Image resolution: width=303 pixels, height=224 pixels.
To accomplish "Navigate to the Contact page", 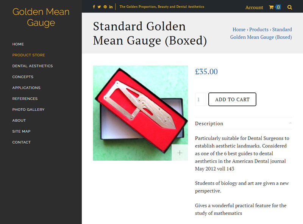I will click(22, 142).
